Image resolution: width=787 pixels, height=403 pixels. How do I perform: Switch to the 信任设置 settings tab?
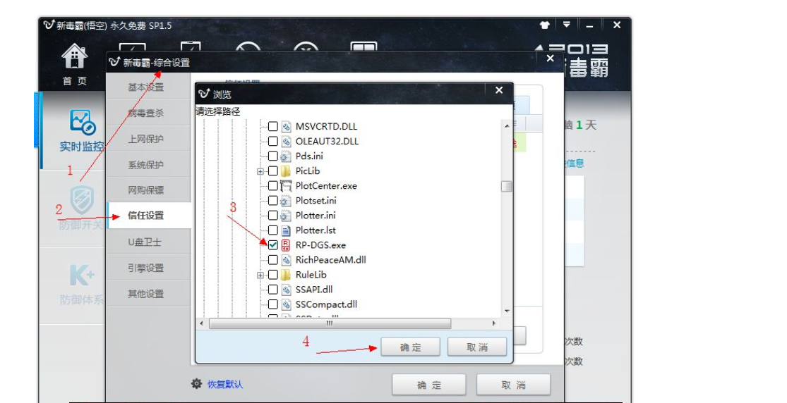[x=146, y=216]
